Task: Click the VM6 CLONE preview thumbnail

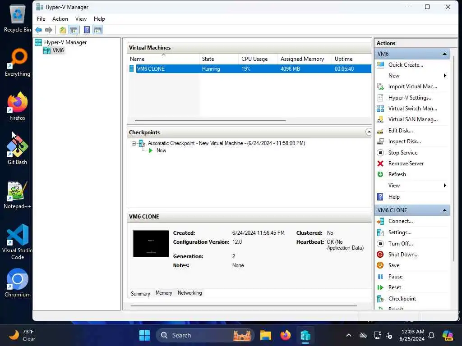Action: tap(151, 244)
